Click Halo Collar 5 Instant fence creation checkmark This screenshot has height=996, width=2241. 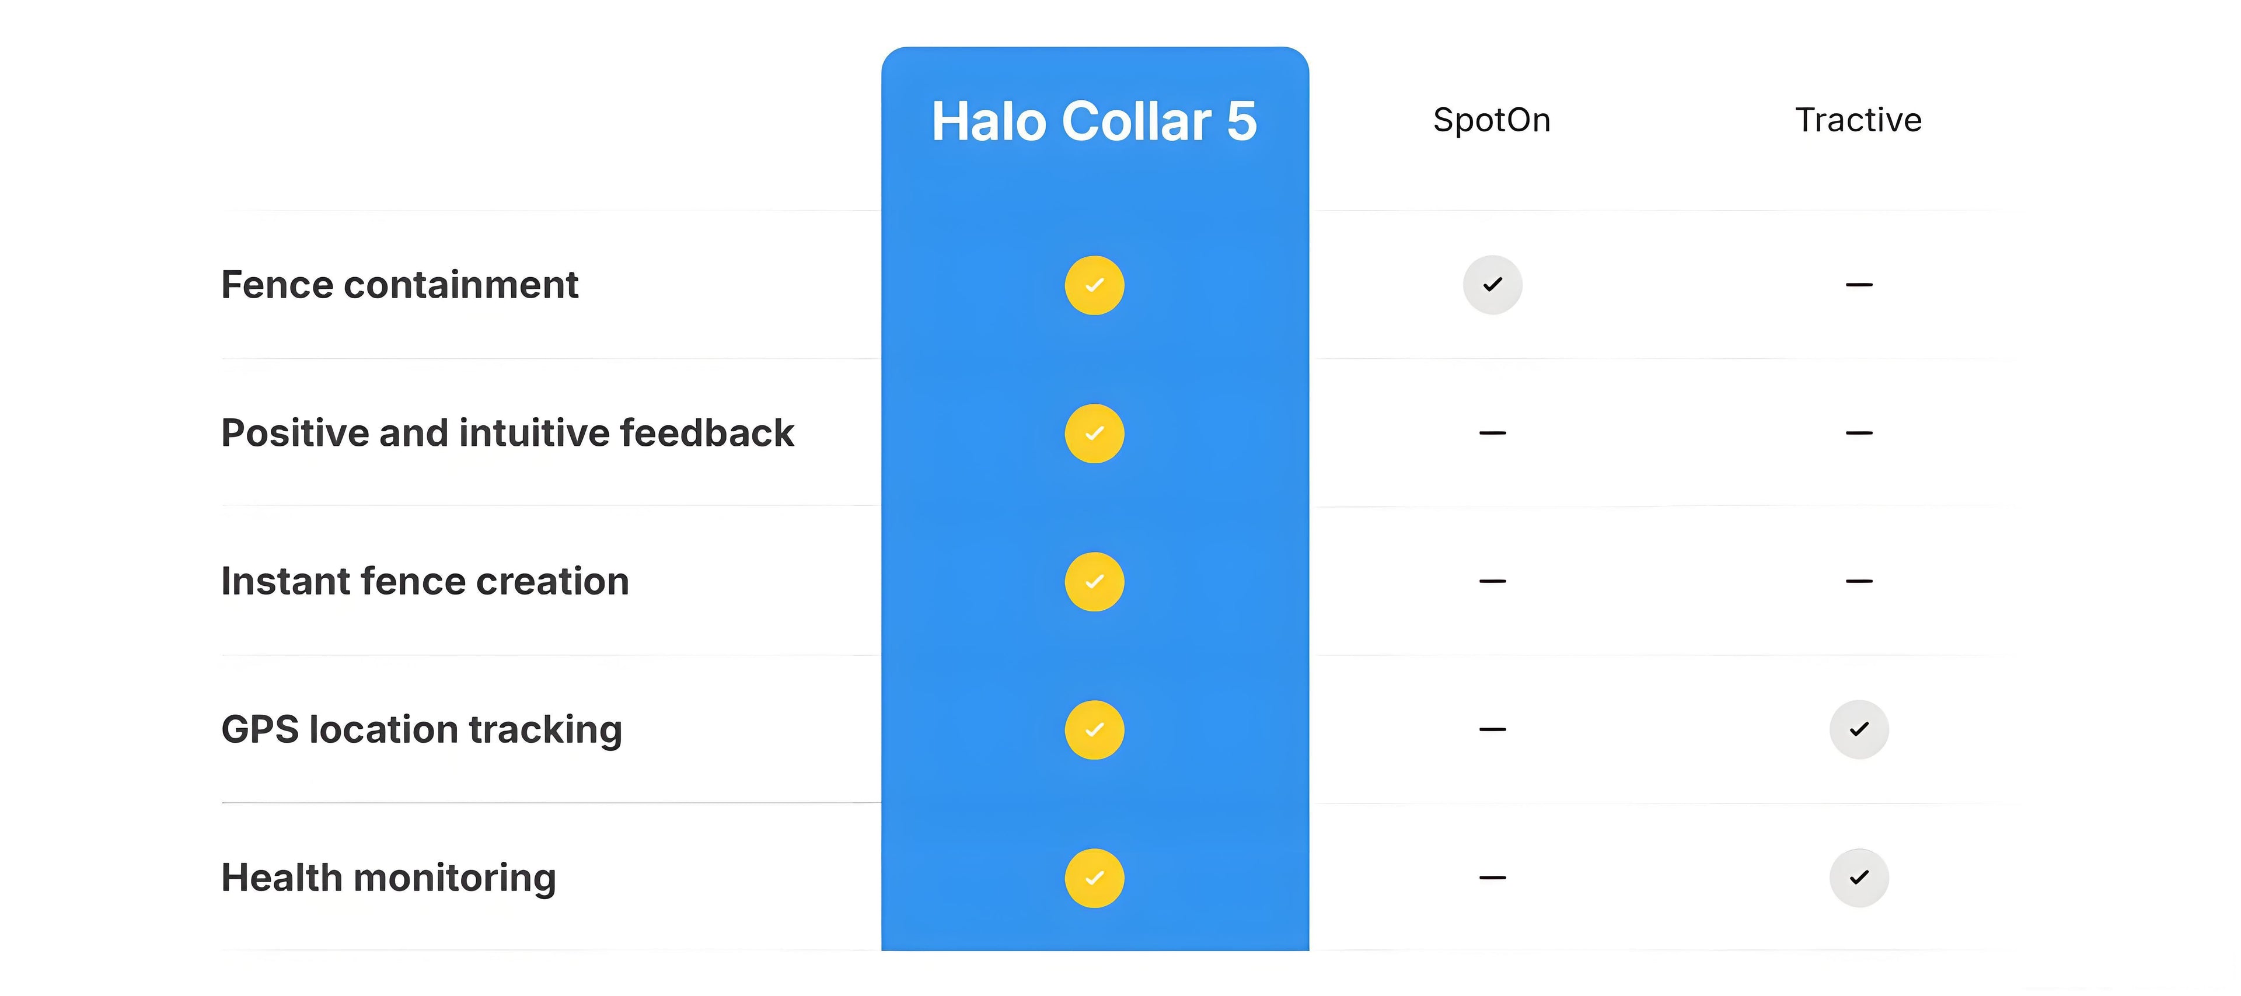(x=1094, y=581)
